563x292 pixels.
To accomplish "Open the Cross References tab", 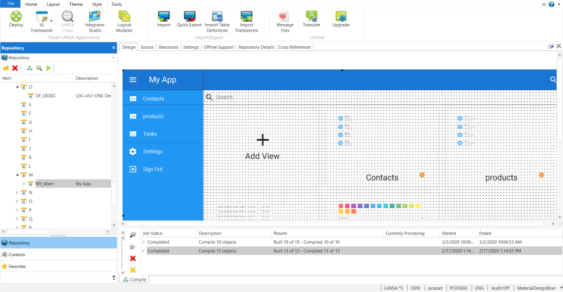I will pyautogui.click(x=294, y=47).
